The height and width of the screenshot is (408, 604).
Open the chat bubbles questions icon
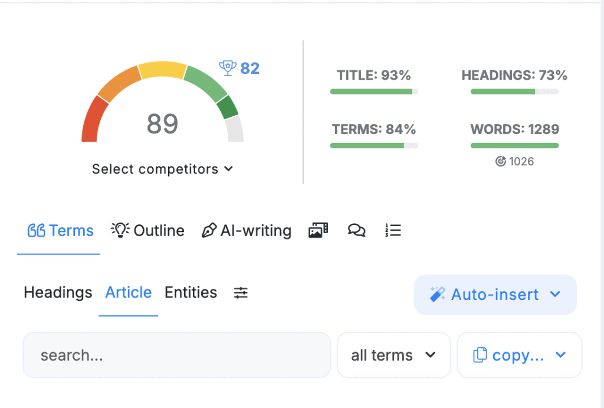pyautogui.click(x=356, y=230)
